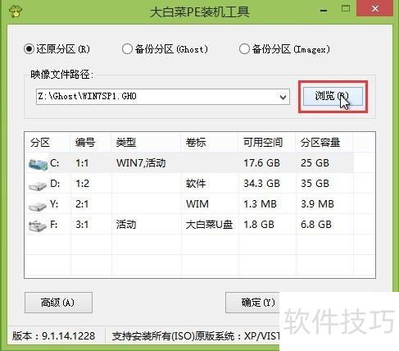Click the Y: drive icon
The width and height of the screenshot is (399, 351).
tap(38, 206)
